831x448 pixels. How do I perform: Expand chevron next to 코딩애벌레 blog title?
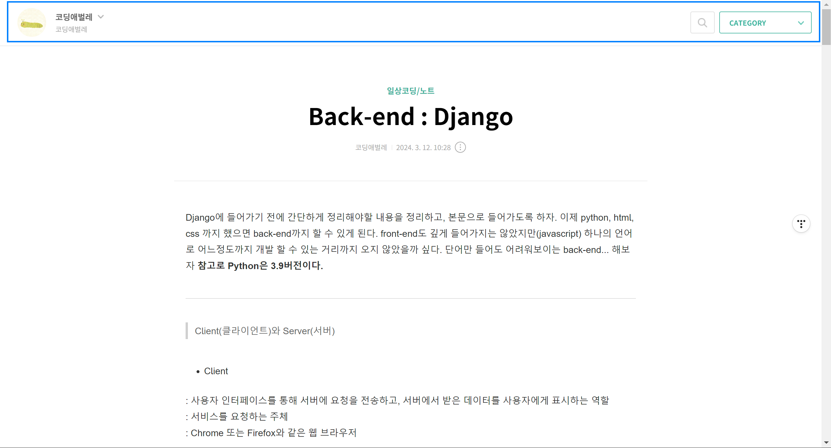(101, 17)
